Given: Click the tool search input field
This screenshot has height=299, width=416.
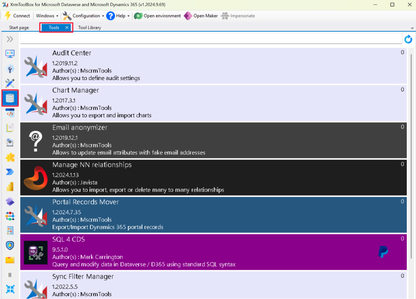Looking at the screenshot, I should (211, 39).
